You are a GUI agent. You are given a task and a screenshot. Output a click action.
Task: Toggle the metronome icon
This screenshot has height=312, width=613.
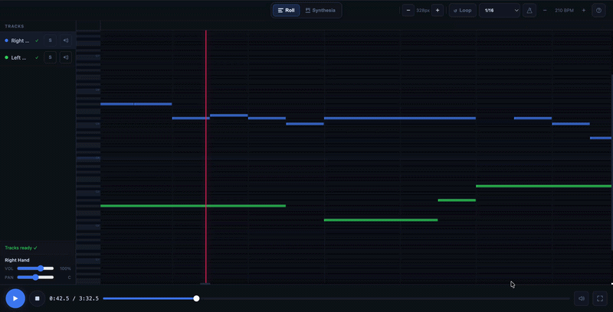(529, 11)
